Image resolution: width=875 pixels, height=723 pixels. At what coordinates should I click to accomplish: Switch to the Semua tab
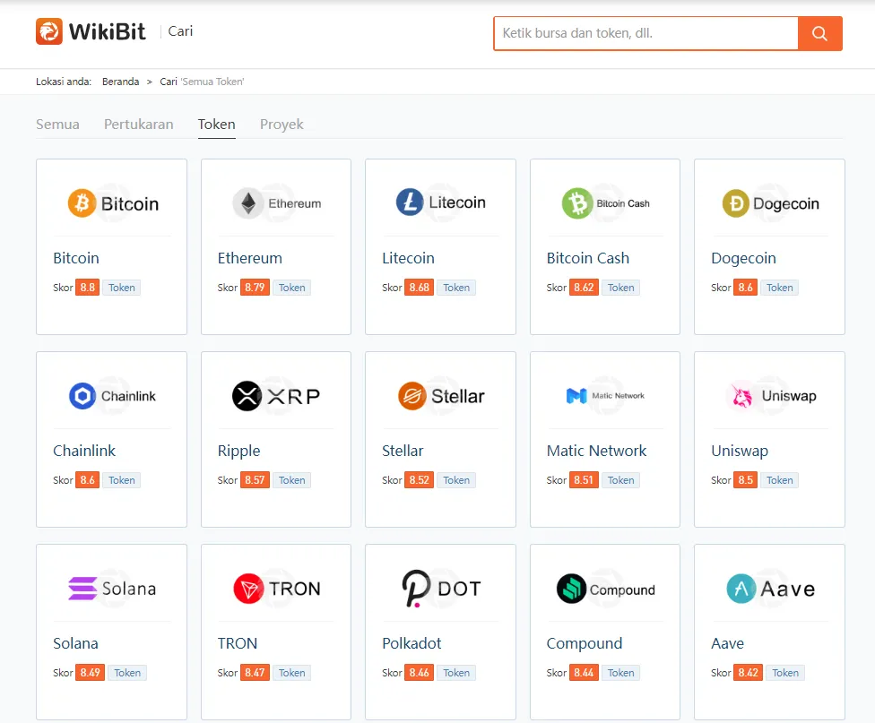tap(57, 124)
